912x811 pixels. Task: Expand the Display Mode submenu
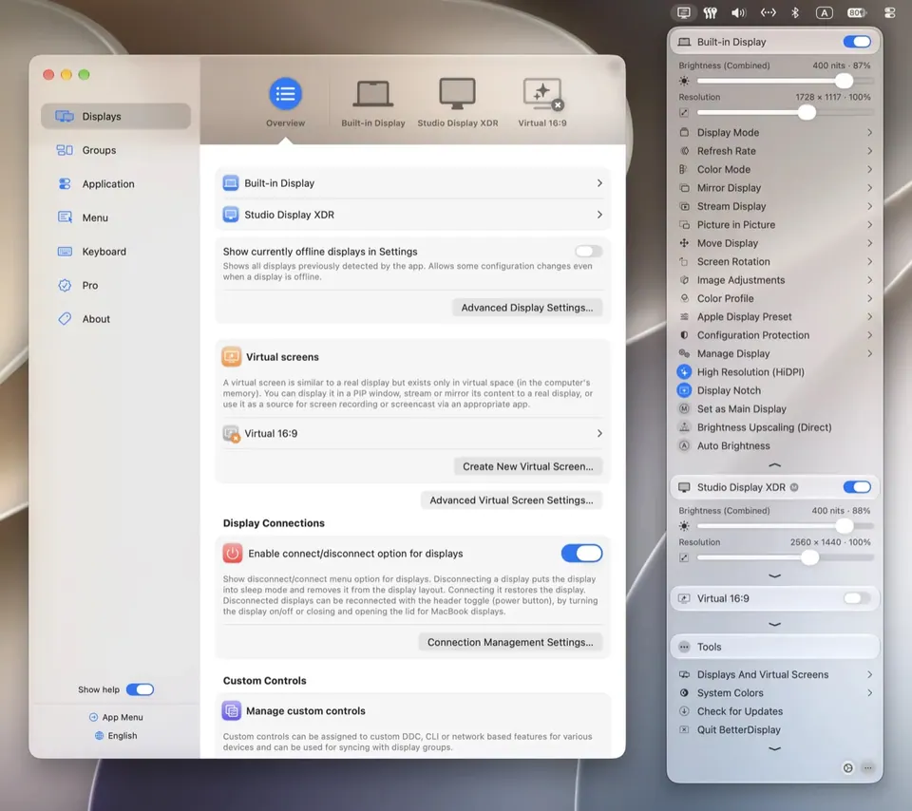coord(776,133)
